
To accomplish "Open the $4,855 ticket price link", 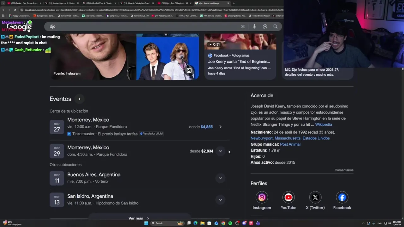I will [207, 127].
